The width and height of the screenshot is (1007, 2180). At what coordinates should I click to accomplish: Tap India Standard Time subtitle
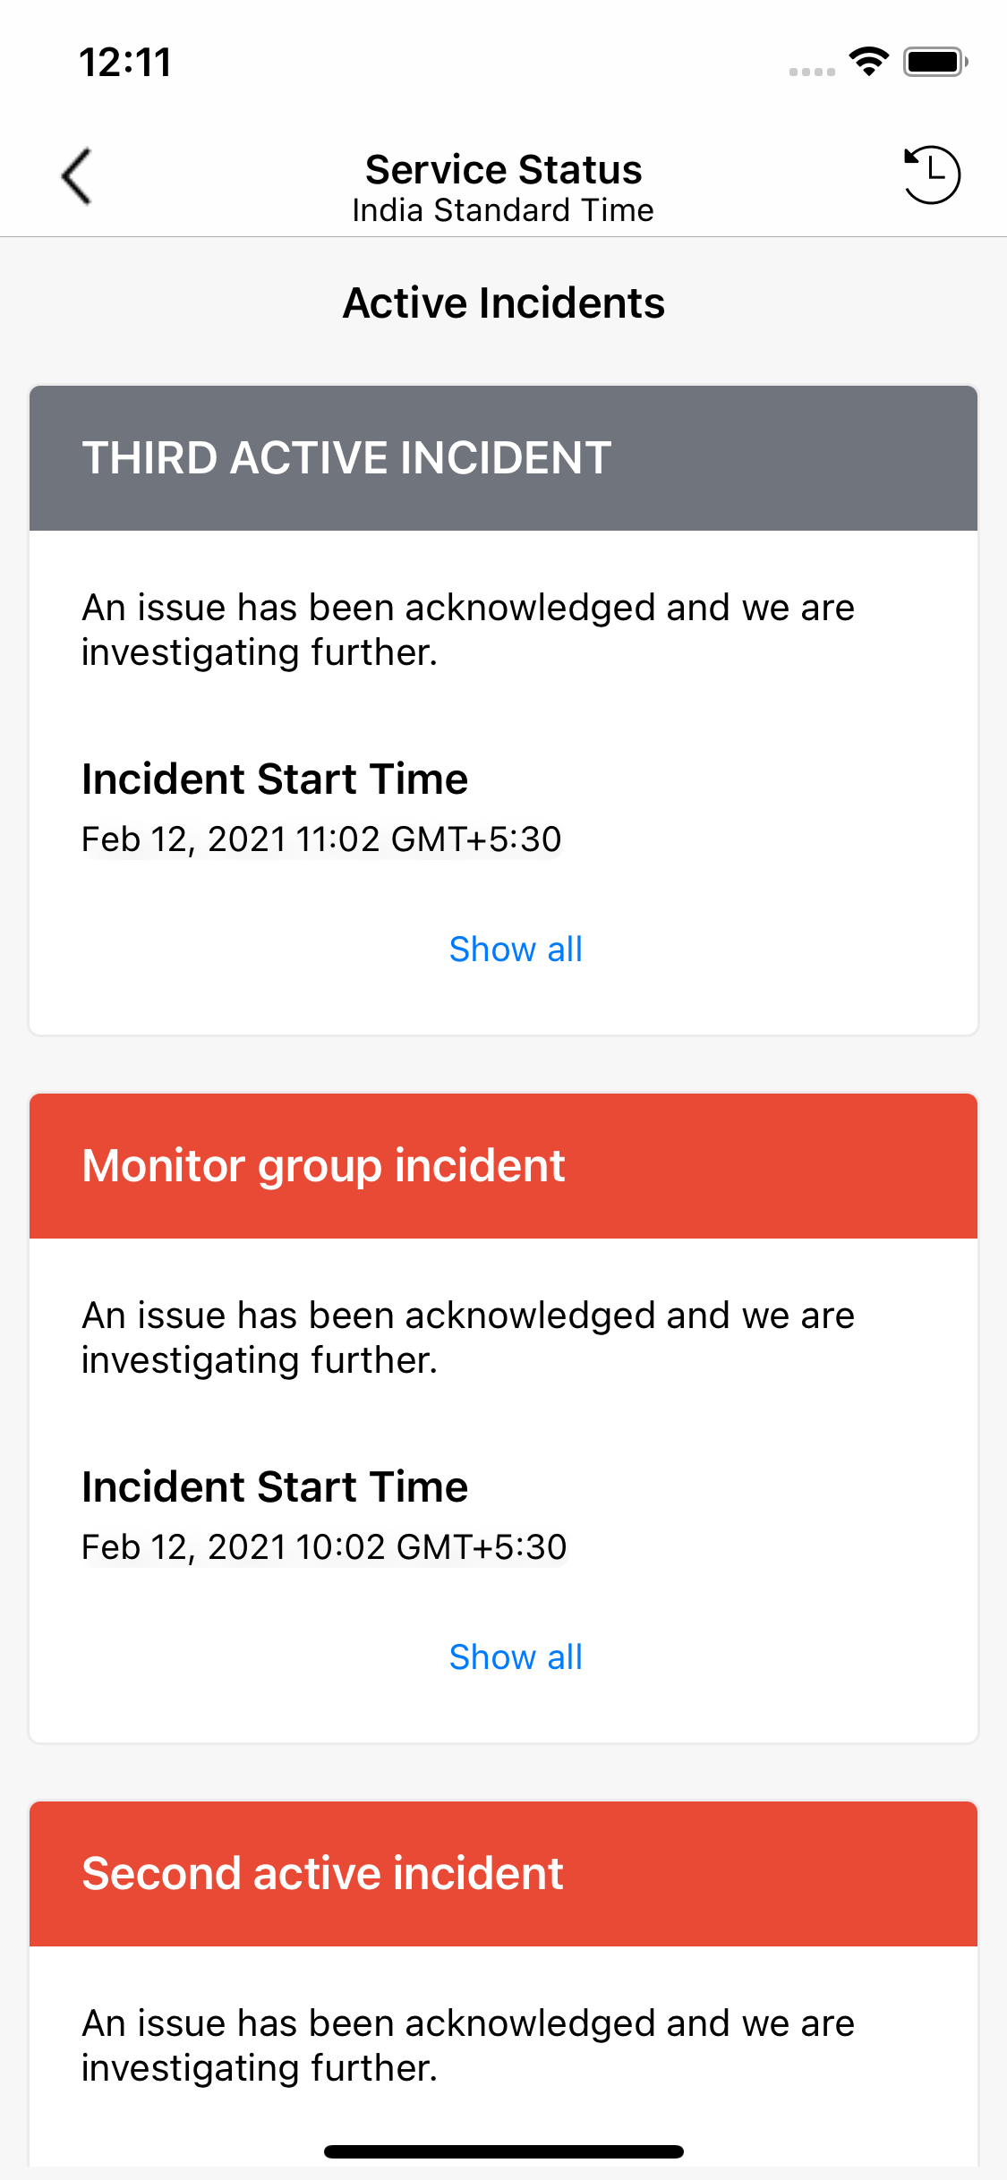pyautogui.click(x=503, y=210)
